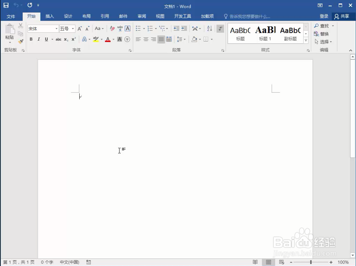This screenshot has height=266, width=356.
Task: Click the Phonetic Guide (wén) icon
Action: tap(120, 29)
